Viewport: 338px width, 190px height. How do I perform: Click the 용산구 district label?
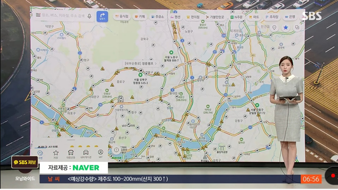coord(122,138)
